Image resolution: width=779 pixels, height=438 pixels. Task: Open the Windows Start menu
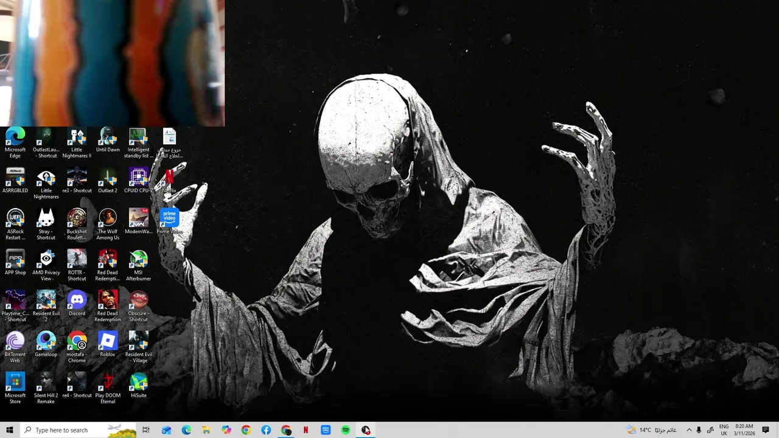coord(9,430)
